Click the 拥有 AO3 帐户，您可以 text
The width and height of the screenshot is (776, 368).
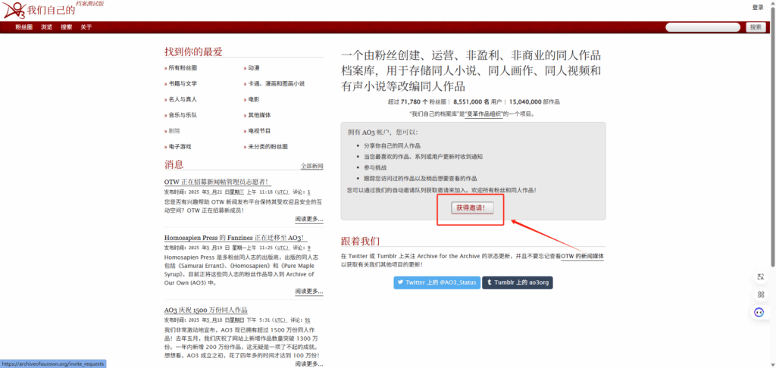tap(383, 133)
